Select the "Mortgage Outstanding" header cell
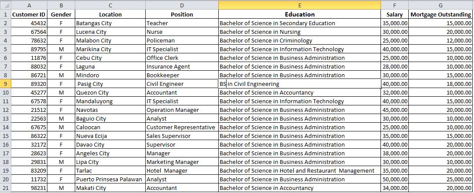This screenshot has width=474, height=193. click(441, 14)
